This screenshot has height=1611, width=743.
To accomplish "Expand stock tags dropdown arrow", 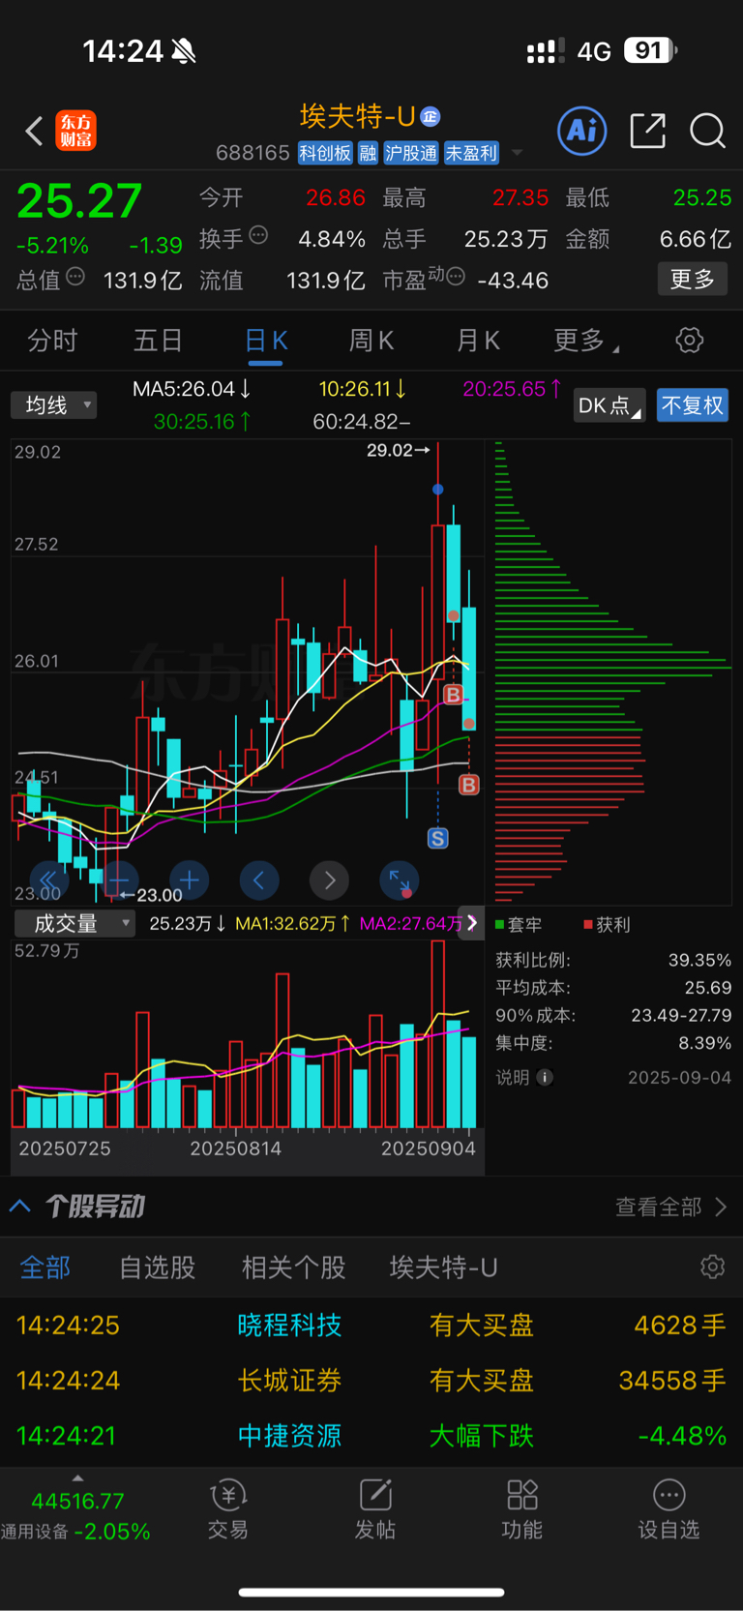I will click(517, 153).
